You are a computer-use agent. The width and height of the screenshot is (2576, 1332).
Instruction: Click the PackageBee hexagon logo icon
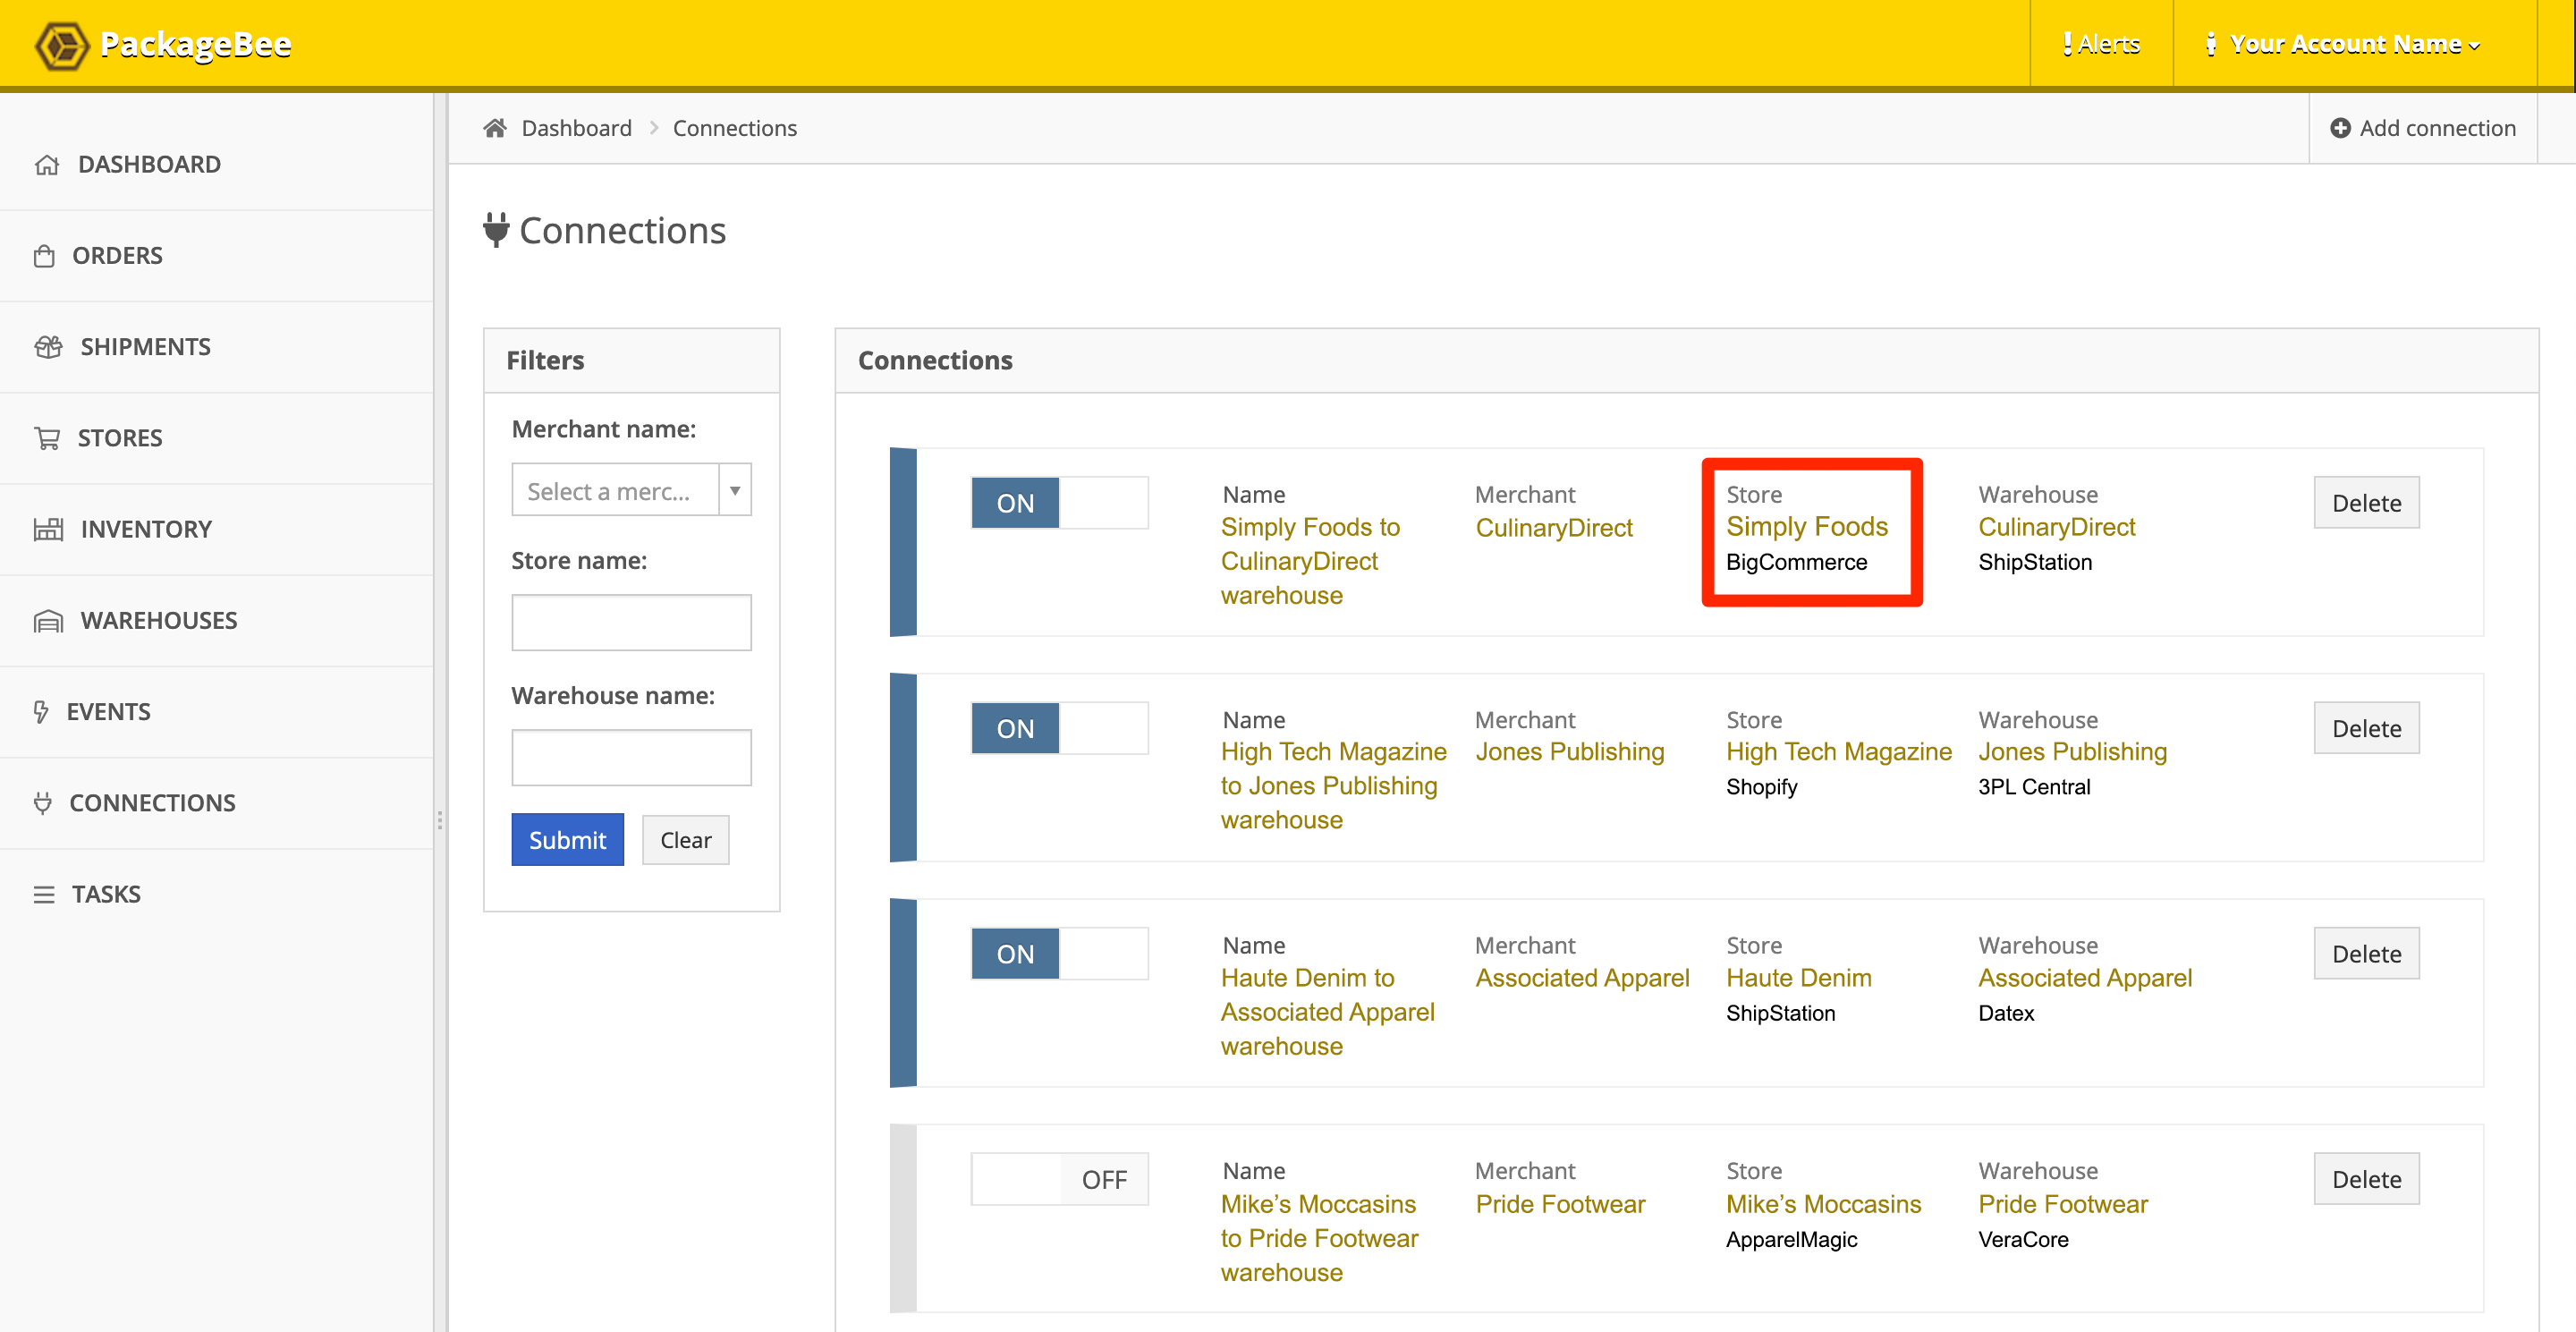click(x=62, y=45)
